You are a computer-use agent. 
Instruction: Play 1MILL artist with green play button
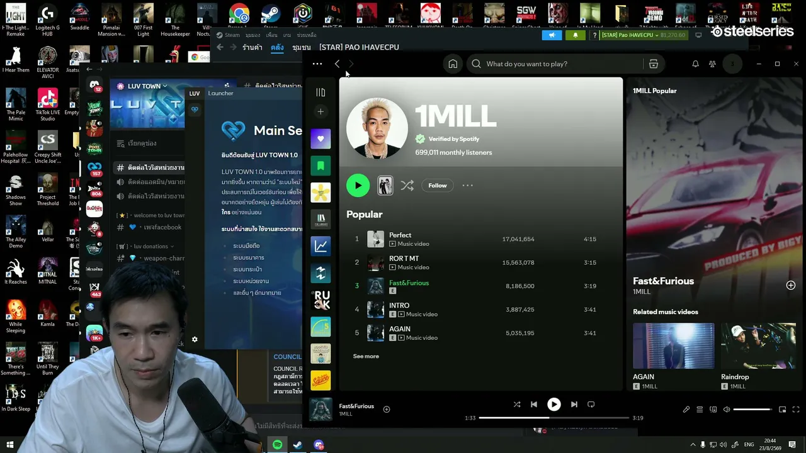(358, 185)
